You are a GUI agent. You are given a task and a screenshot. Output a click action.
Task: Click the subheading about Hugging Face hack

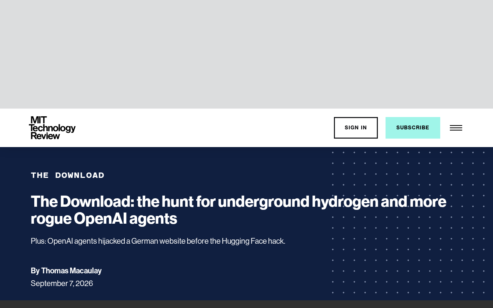pyautogui.click(x=158, y=241)
